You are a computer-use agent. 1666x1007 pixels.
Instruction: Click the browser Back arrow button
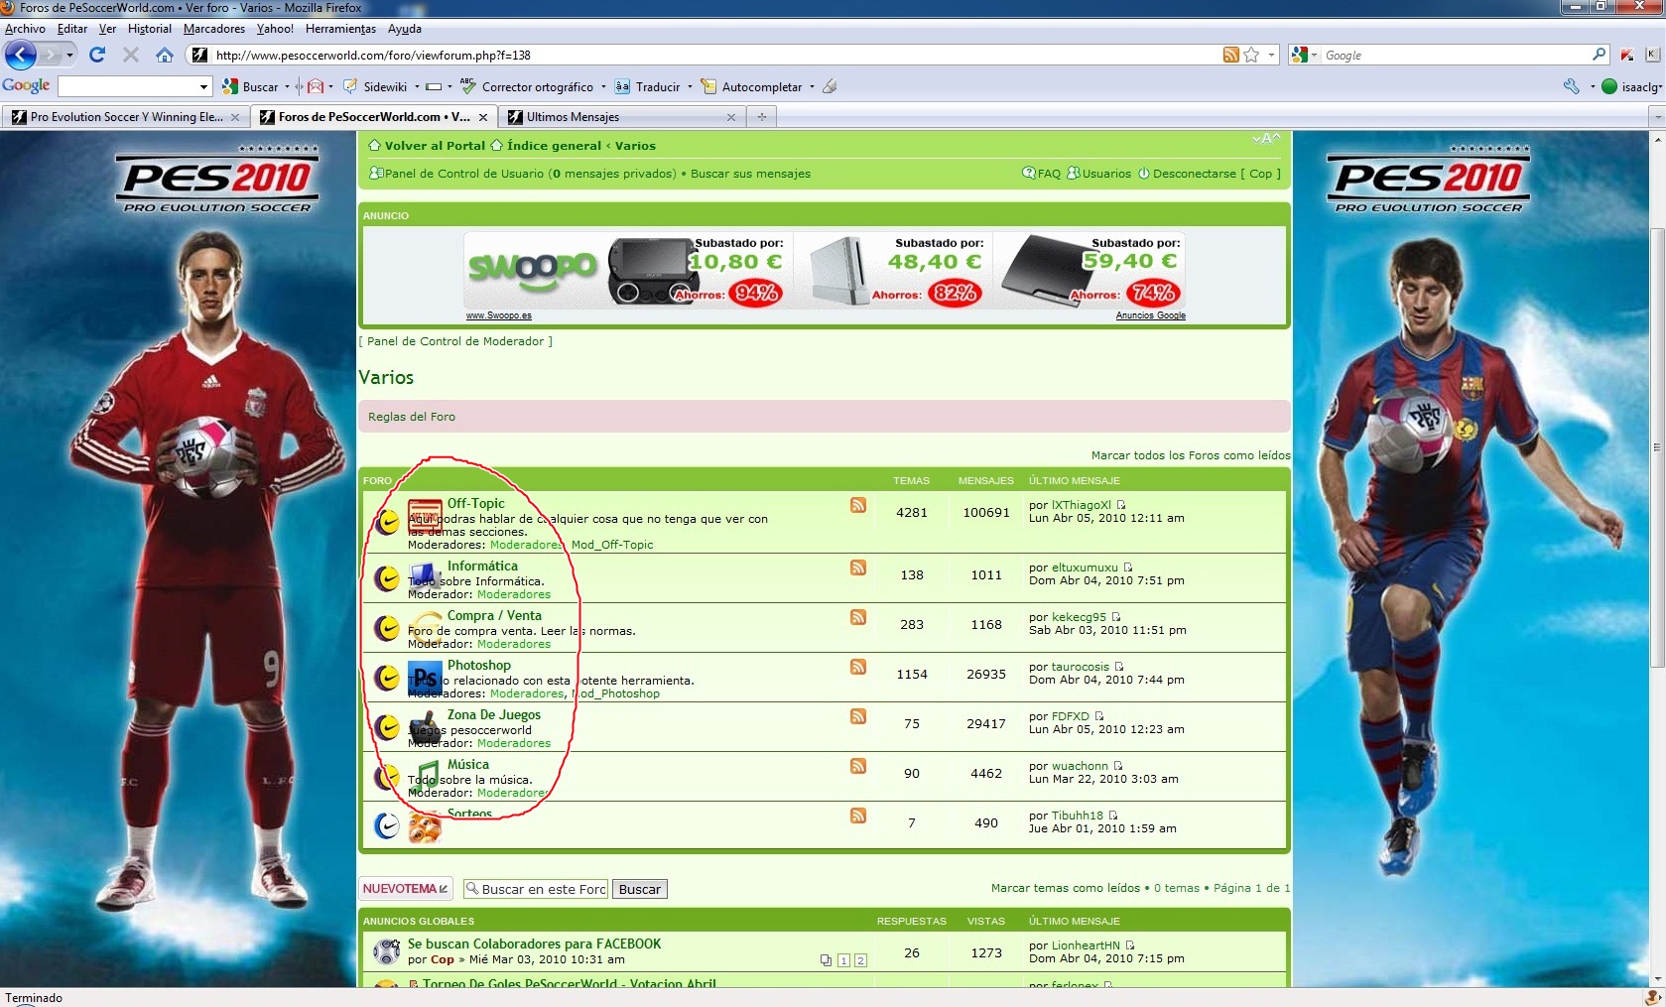21,55
